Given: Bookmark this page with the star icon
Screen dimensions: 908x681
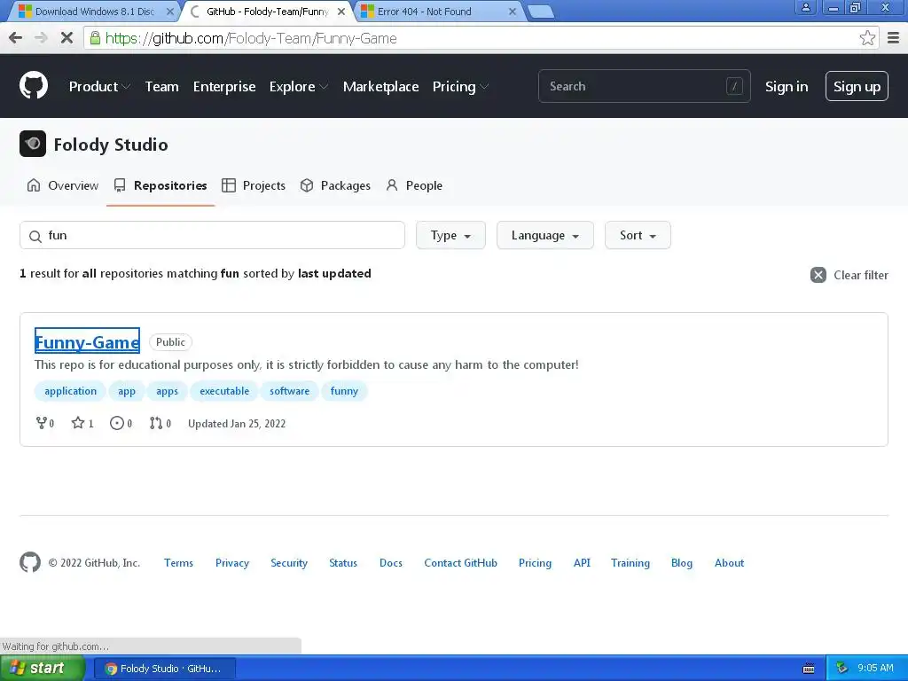Looking at the screenshot, I should point(867,38).
